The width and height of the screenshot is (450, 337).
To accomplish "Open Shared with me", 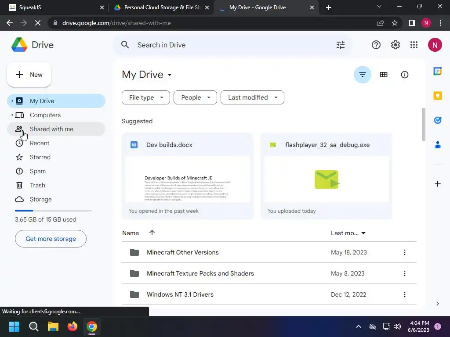I will (56, 129).
